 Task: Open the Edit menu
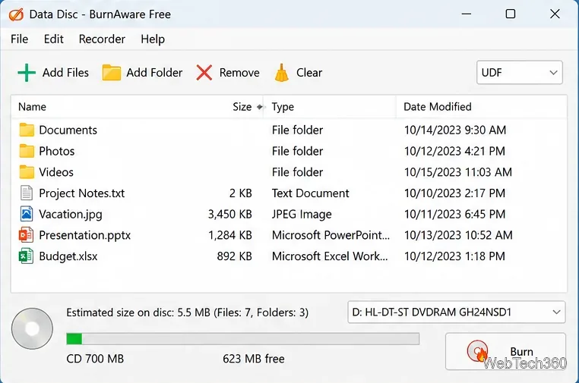point(53,39)
